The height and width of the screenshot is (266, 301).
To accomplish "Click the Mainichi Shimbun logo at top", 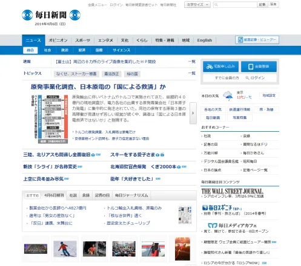I will tap(51, 15).
